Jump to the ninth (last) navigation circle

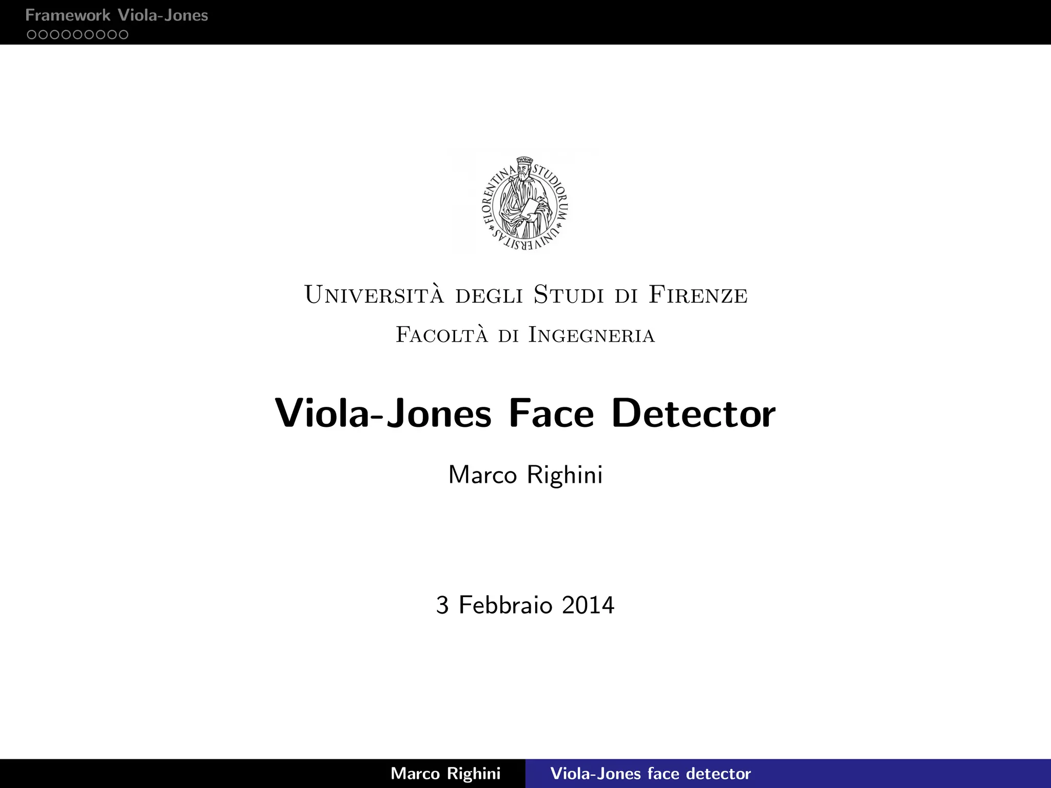tap(124, 34)
